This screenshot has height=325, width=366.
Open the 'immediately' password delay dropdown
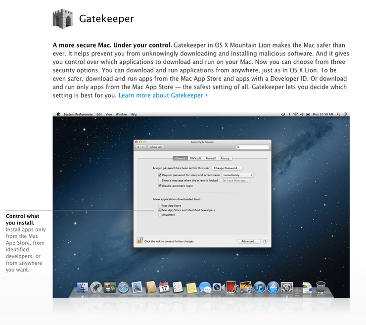[x=237, y=175]
